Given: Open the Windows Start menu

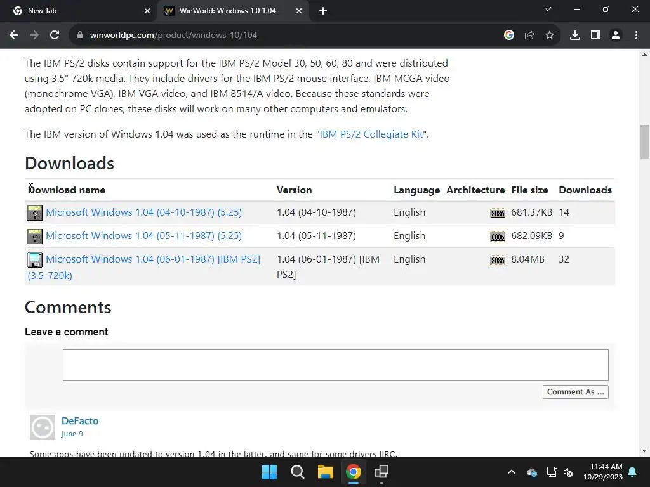Looking at the screenshot, I should click(269, 472).
